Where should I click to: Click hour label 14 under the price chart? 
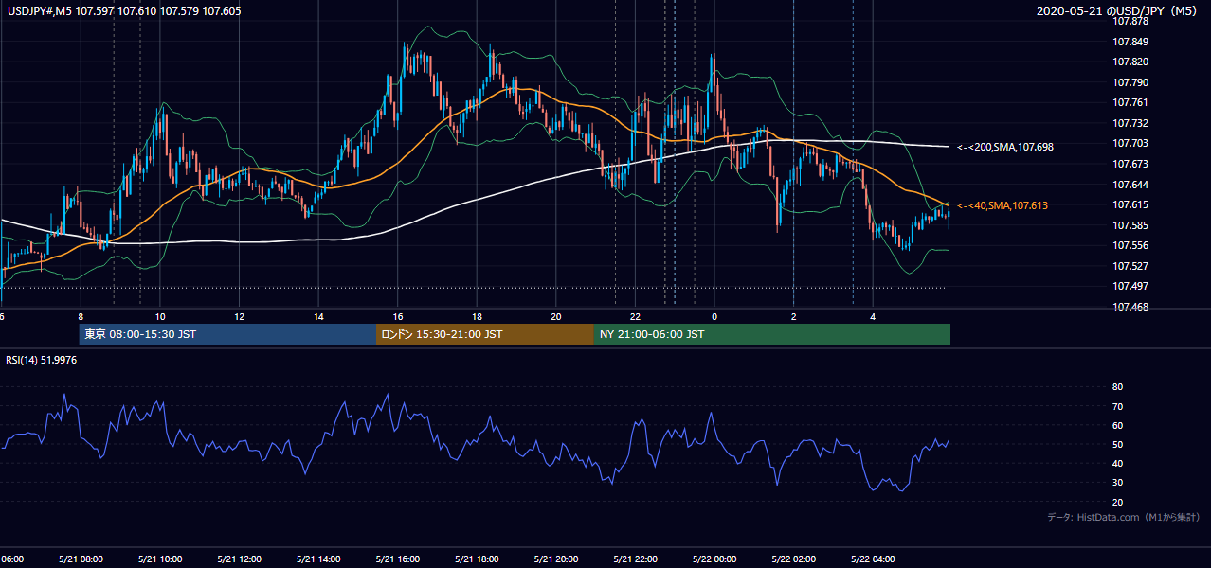pyautogui.click(x=318, y=317)
